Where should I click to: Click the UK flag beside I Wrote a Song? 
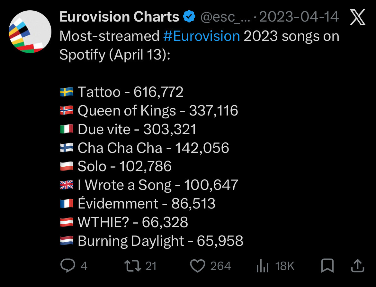[67, 185]
